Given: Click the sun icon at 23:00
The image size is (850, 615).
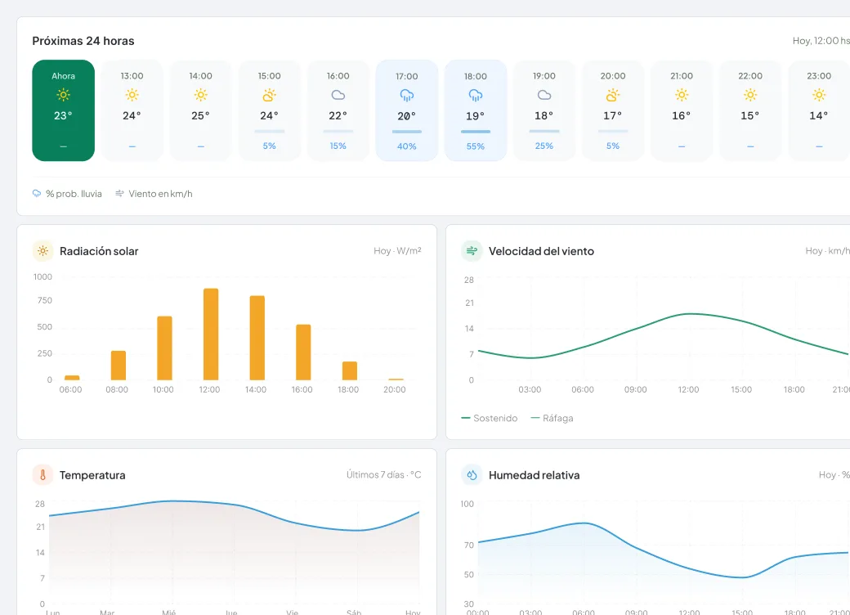Looking at the screenshot, I should [x=819, y=95].
